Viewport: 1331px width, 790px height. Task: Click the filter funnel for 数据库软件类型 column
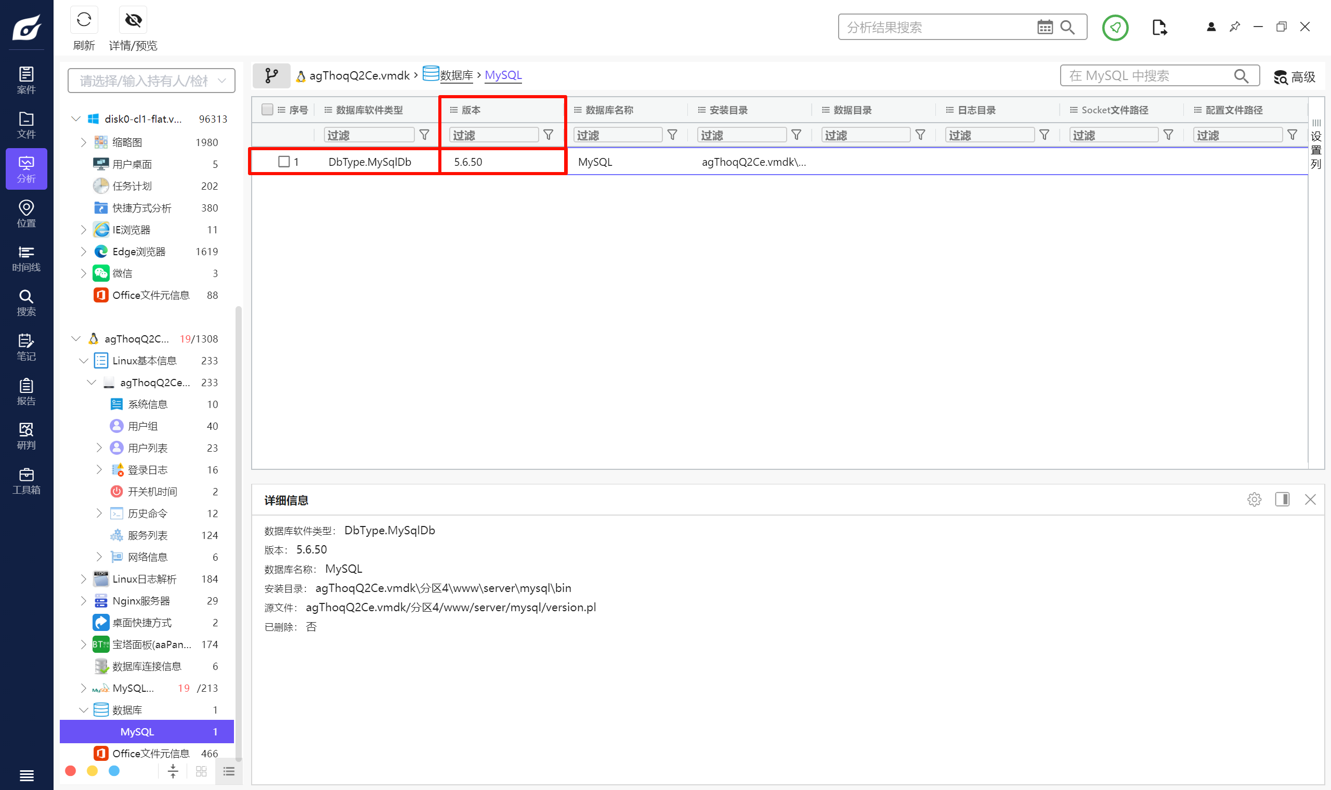click(424, 135)
